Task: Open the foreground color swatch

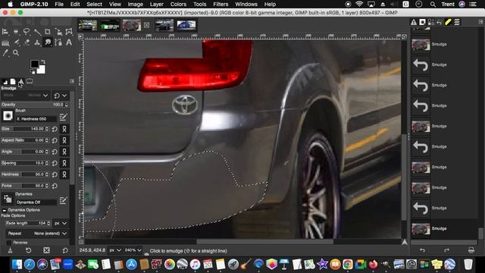Action: pos(34,64)
